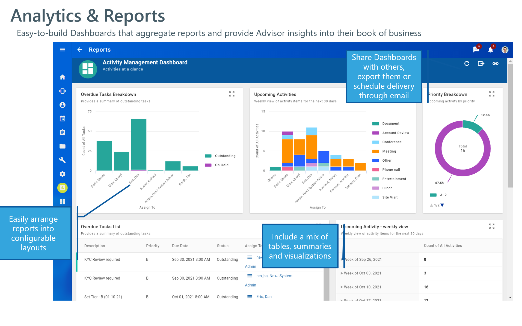This screenshot has width=522, height=326.
Task: Open the calendar sidebar icon
Action: click(x=63, y=118)
